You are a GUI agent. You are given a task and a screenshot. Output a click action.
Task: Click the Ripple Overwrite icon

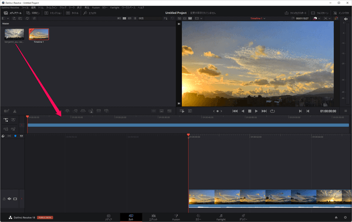(83, 111)
